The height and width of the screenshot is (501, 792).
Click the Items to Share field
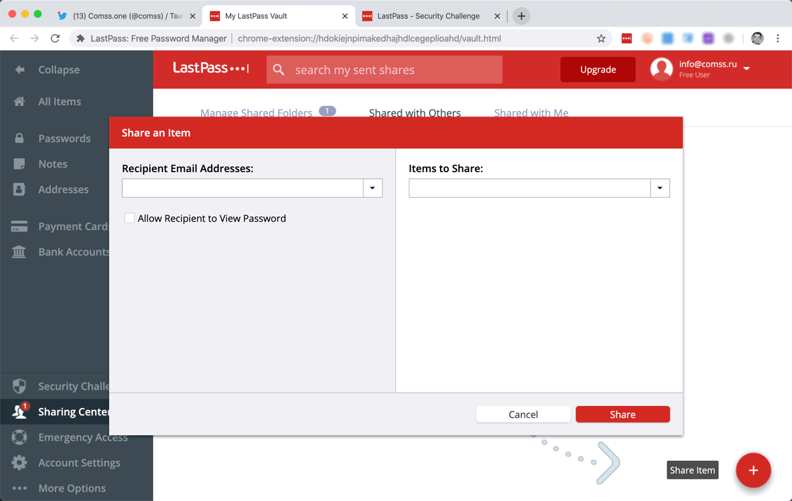point(530,188)
